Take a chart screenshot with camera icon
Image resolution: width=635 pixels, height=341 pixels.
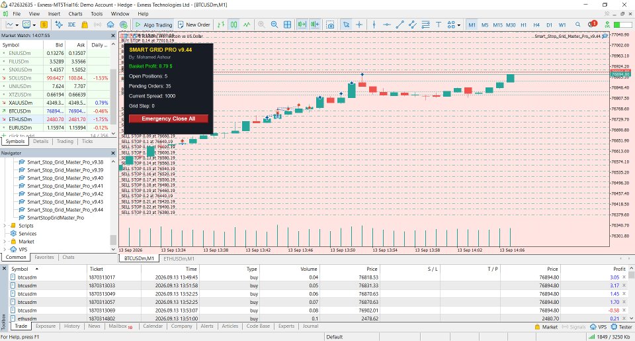pos(331,24)
